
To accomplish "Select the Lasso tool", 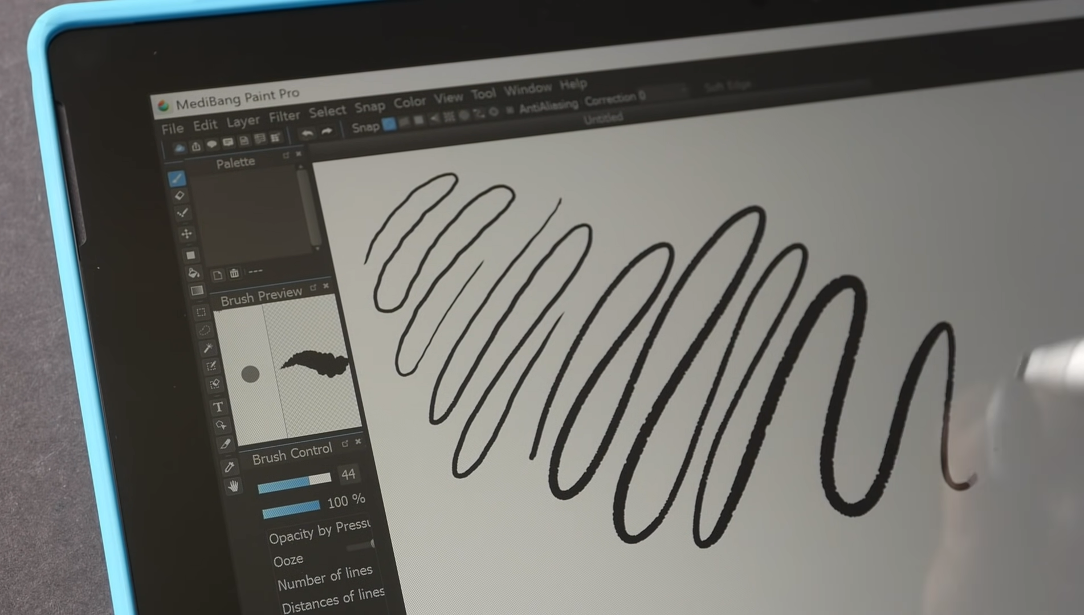I will [205, 330].
